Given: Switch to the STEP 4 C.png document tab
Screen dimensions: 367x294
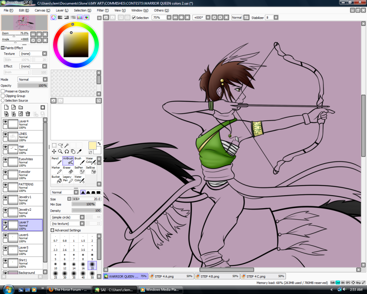Looking at the screenshot, I should [x=263, y=276].
